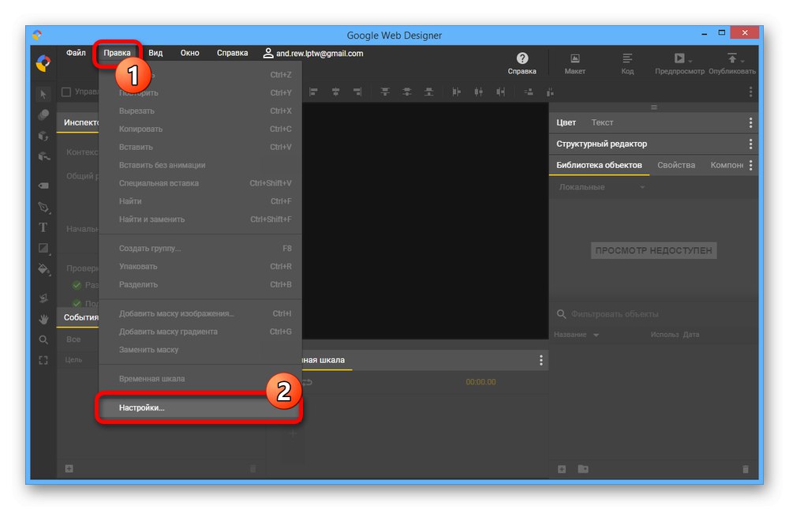Click the Distribute horizontal centers icon
Viewport: 789px width, 510px height.
coord(479,92)
